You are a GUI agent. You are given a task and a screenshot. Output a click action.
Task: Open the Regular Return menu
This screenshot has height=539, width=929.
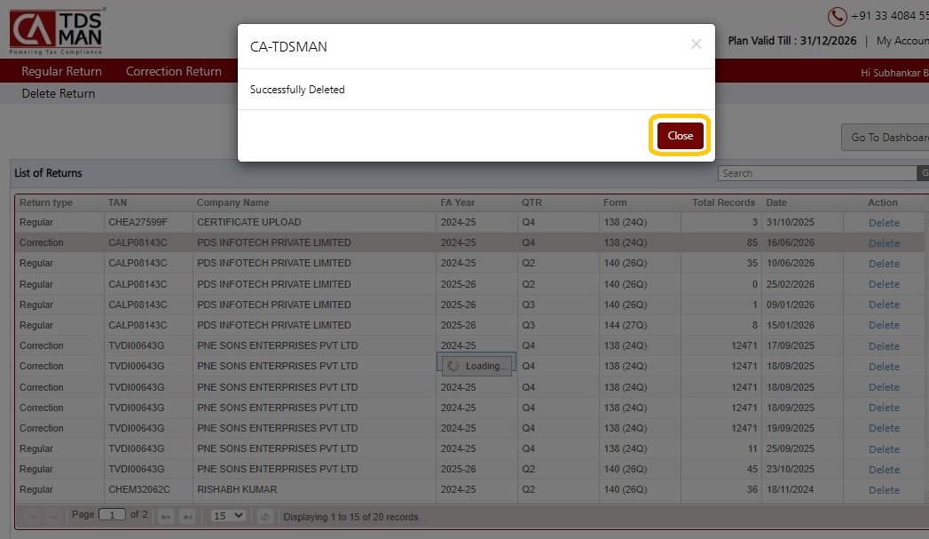tap(61, 71)
